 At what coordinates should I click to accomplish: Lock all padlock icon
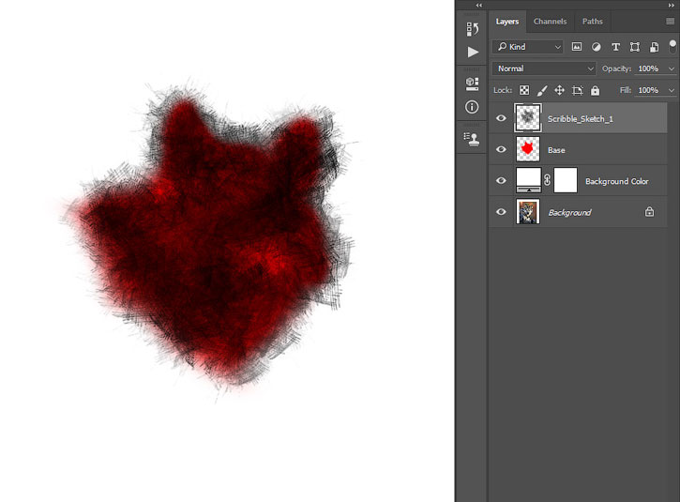[595, 90]
